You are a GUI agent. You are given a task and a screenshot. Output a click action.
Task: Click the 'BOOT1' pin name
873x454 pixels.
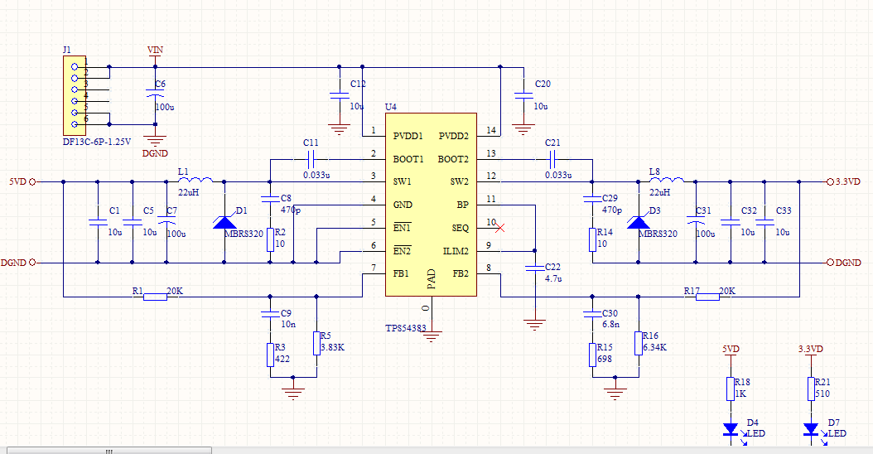(x=408, y=159)
